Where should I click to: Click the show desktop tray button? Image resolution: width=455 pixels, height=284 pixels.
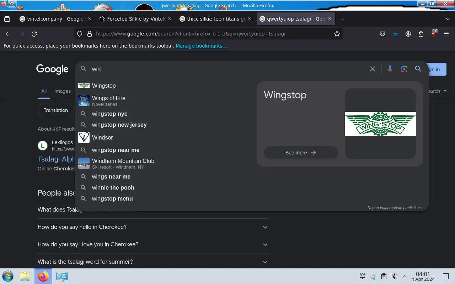(446, 276)
